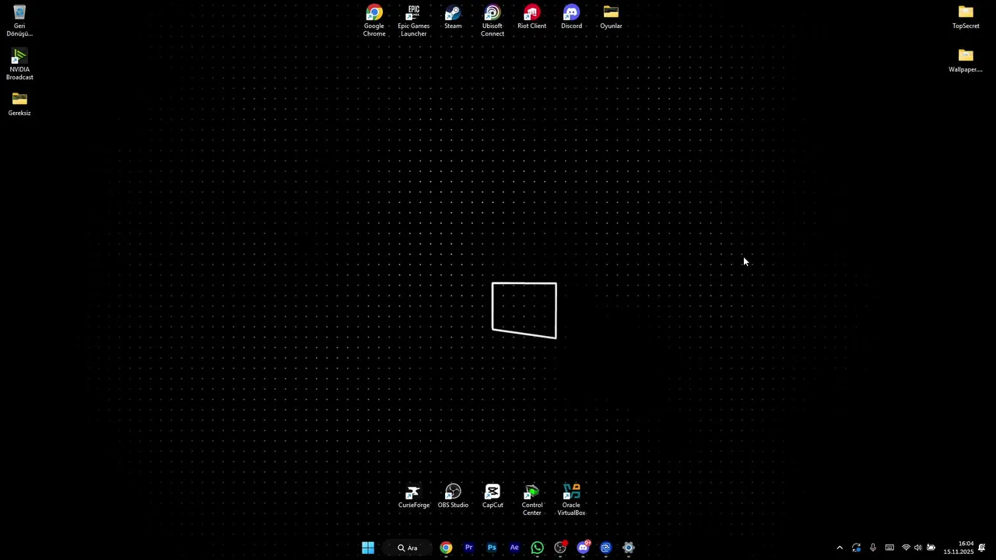This screenshot has width=996, height=560.
Task: Select the Riot Client desktop shortcut
Action: (532, 17)
